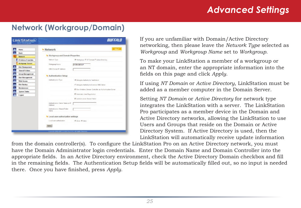Screen dimensions: 301x208
Task: Select Active Directory network type radio
Action: click(x=95, y=60)
